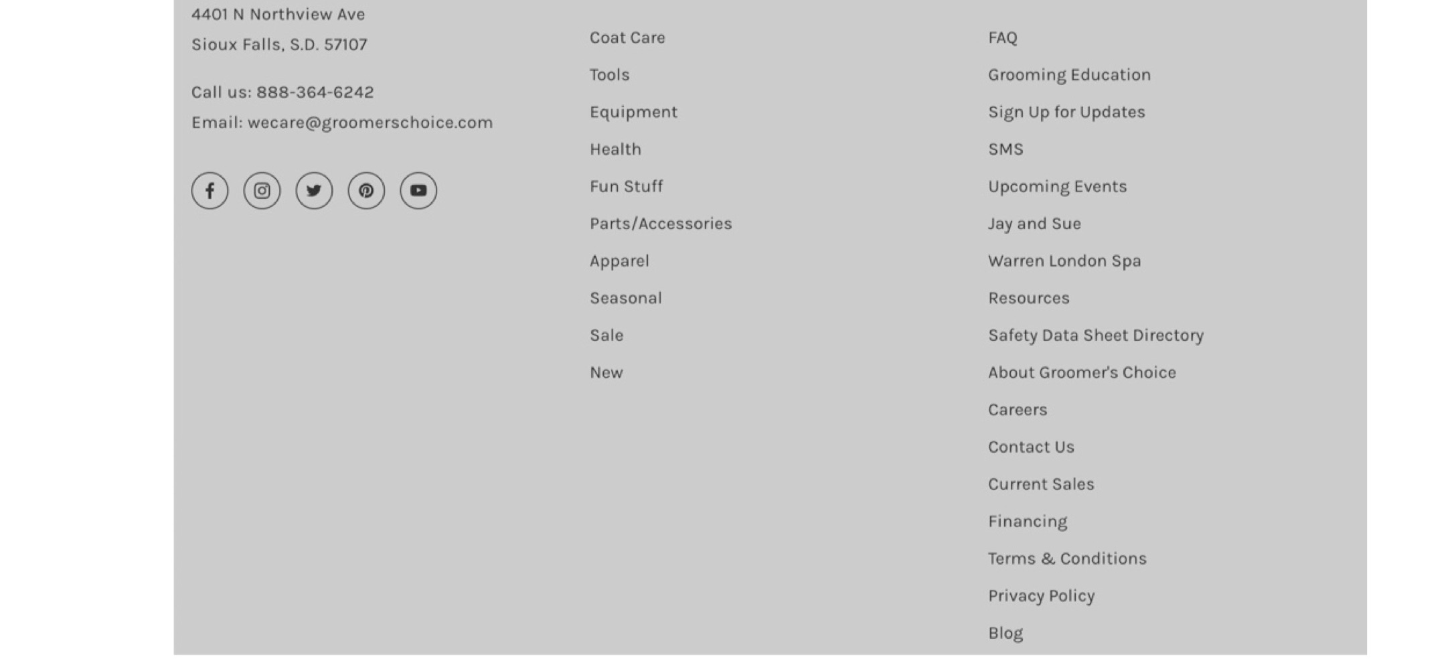
Task: Open the Instagram social icon
Action: click(x=262, y=191)
